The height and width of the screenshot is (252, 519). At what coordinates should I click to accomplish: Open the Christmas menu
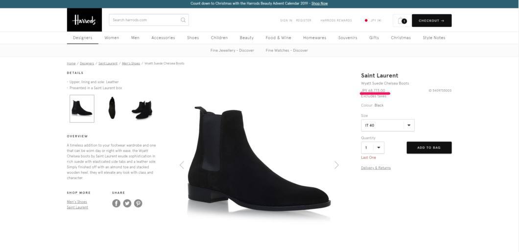(x=401, y=38)
